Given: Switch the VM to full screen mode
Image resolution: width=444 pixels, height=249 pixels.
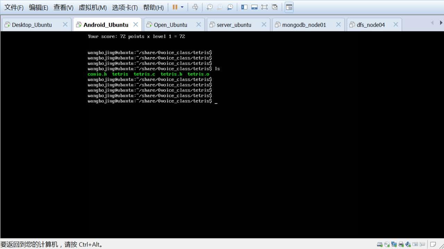Looking at the screenshot, I should (x=265, y=7).
